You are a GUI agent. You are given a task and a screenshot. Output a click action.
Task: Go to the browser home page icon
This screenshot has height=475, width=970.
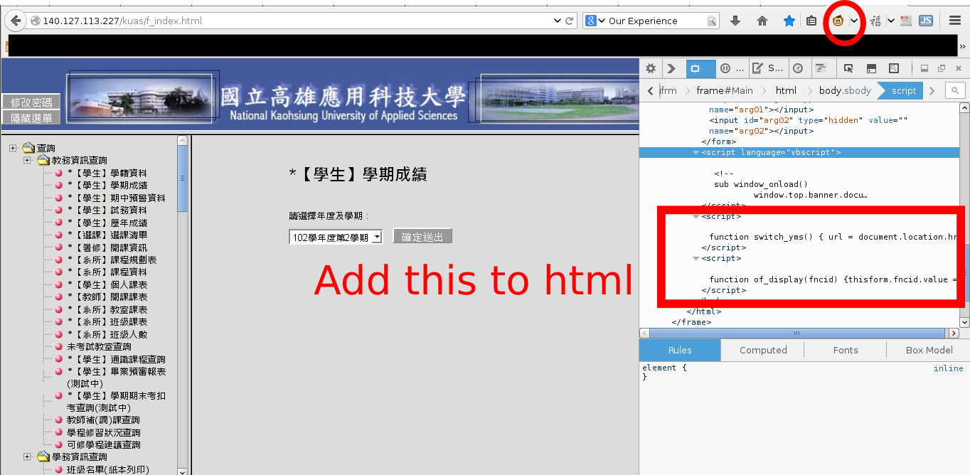tap(762, 21)
